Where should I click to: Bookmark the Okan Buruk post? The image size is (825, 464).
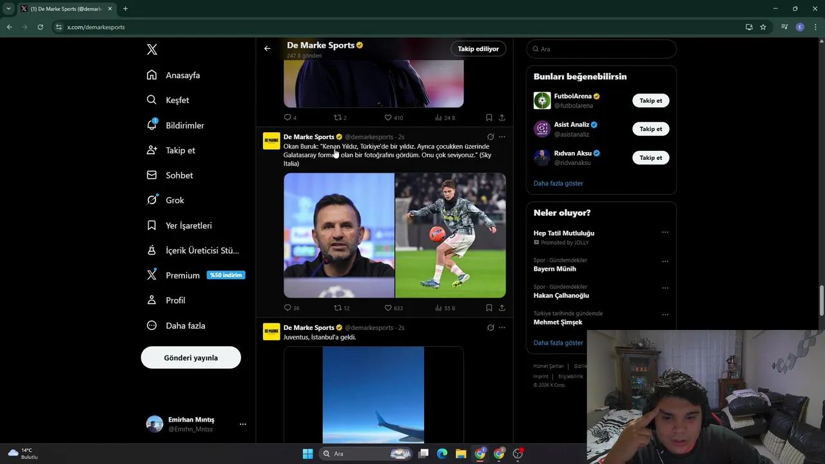489,308
